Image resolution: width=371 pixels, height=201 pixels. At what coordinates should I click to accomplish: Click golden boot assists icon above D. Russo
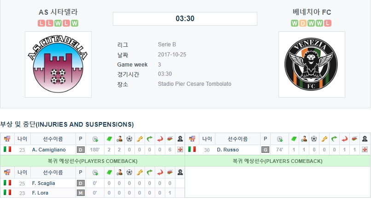[x=324, y=139]
